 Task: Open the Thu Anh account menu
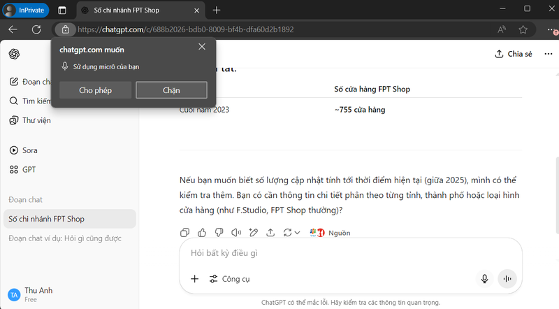[x=38, y=294]
